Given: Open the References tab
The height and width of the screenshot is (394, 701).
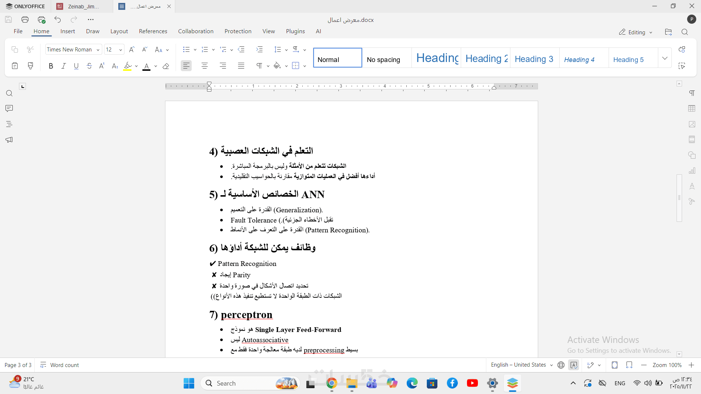Looking at the screenshot, I should 153,31.
